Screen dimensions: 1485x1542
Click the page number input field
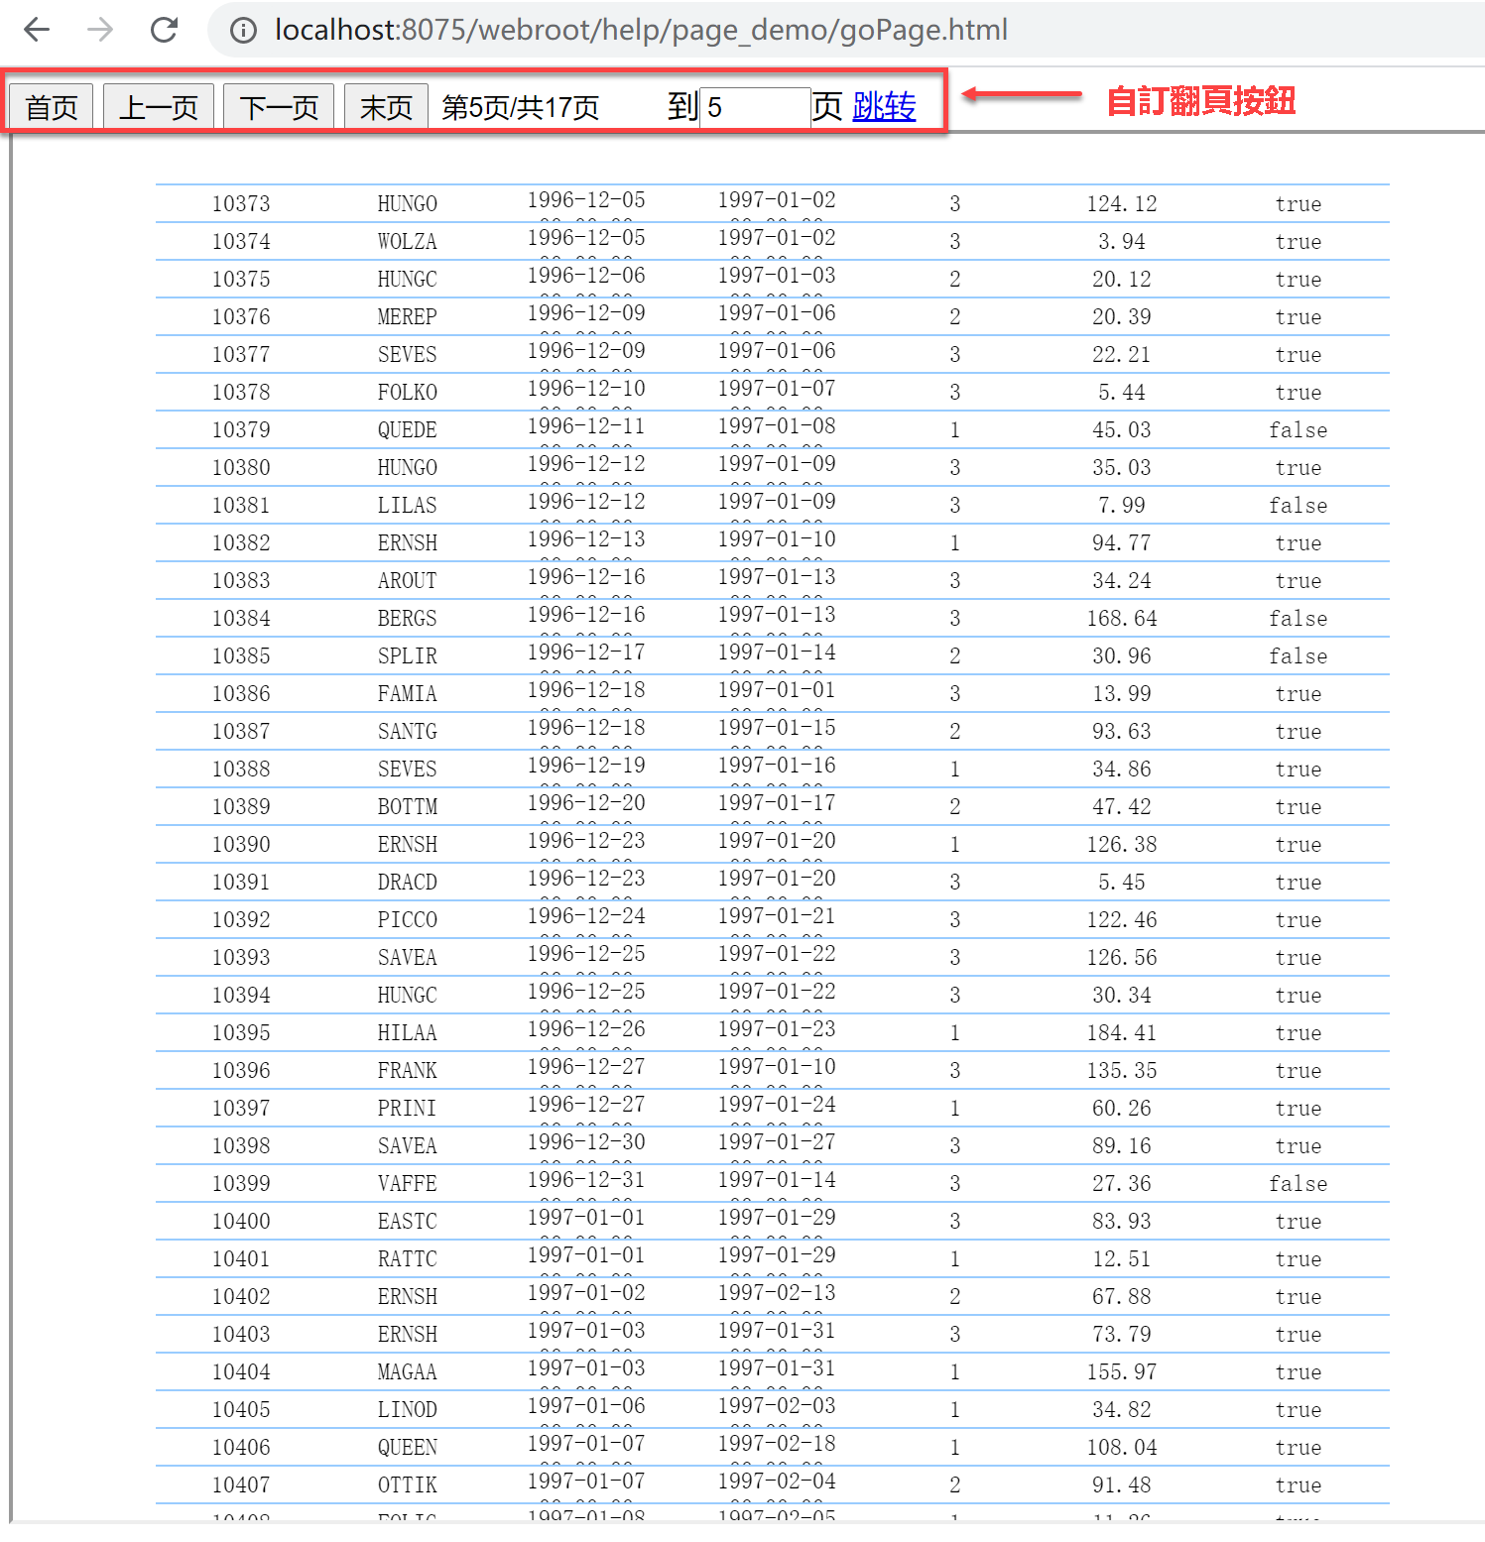[756, 107]
